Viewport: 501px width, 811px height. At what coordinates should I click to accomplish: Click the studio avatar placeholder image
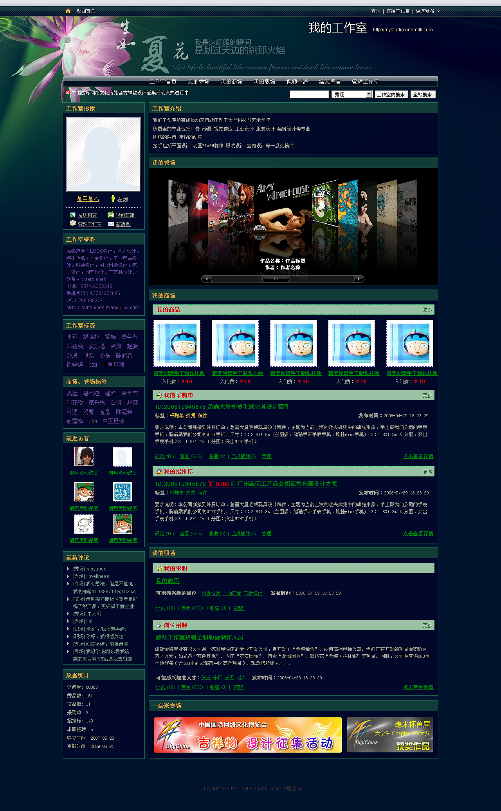(104, 154)
